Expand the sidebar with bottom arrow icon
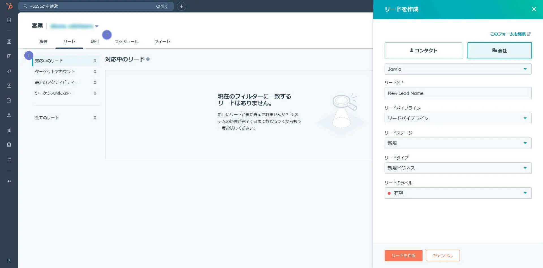The height and width of the screenshot is (268, 543). coord(9,260)
